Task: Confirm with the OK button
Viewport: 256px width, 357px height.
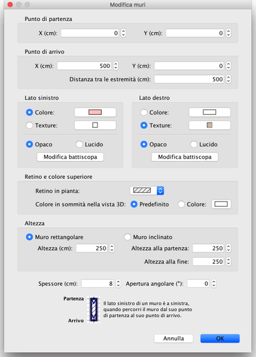Action: tap(220, 339)
